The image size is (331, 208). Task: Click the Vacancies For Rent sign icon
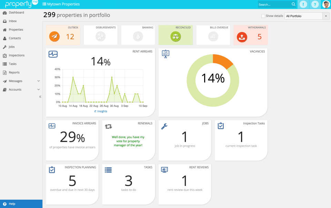(x=165, y=53)
